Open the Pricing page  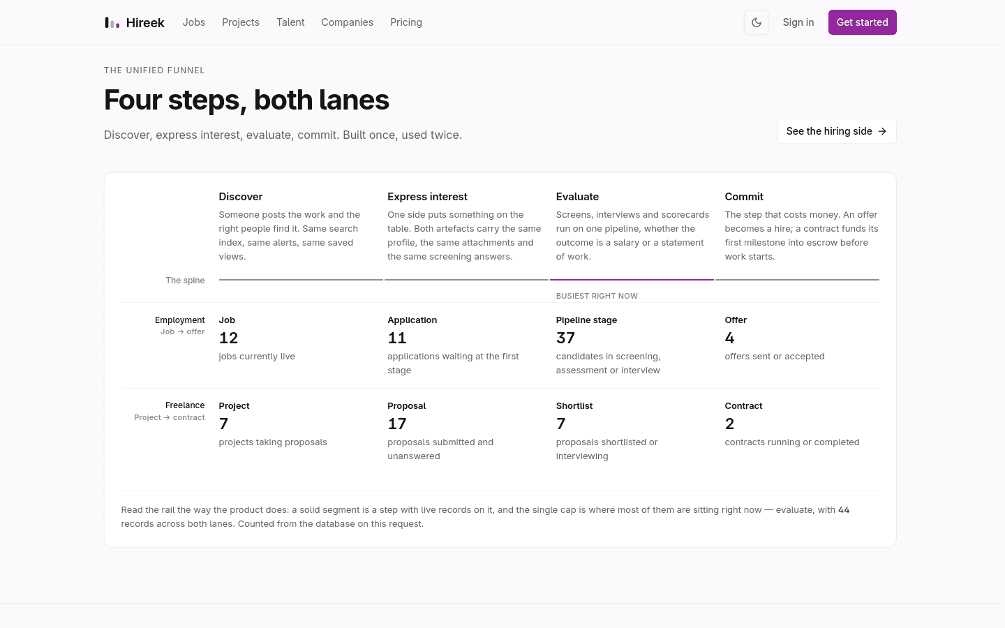(x=406, y=22)
